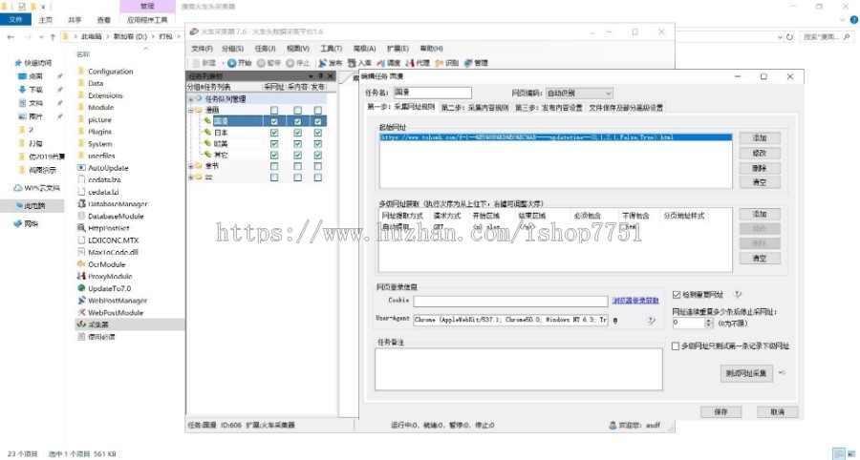Image resolution: width=860 pixels, height=460 pixels.
Task: Enable 多级网址只测试第一条记录下级网址 checkbox
Action: 676,346
